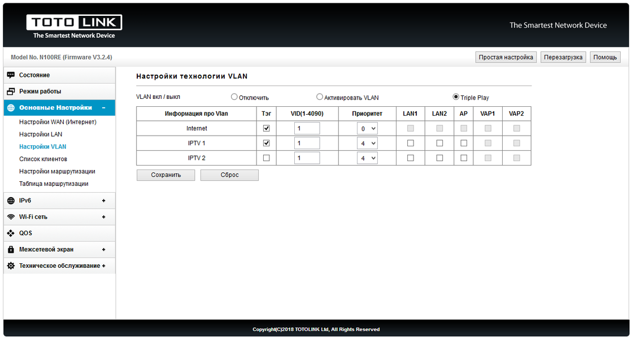632x339 pixels.
Task: Go to Таблица маршрутизации page
Action: [54, 184]
